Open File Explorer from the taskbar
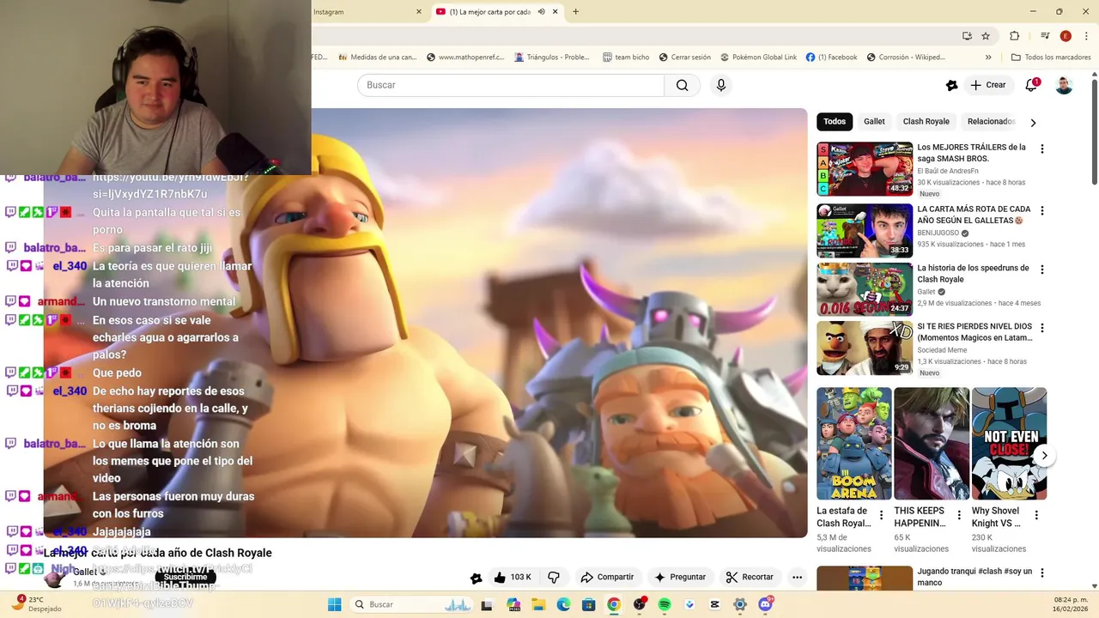The image size is (1099, 618). [538, 604]
